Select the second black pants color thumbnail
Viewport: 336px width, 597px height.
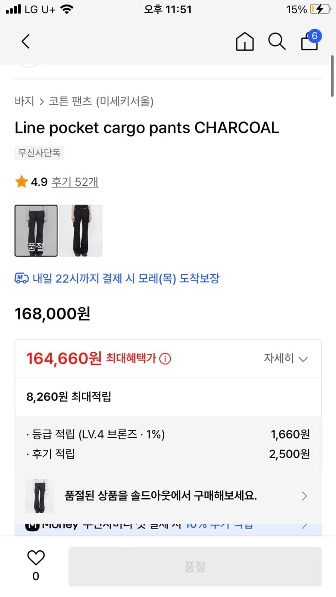(x=81, y=230)
